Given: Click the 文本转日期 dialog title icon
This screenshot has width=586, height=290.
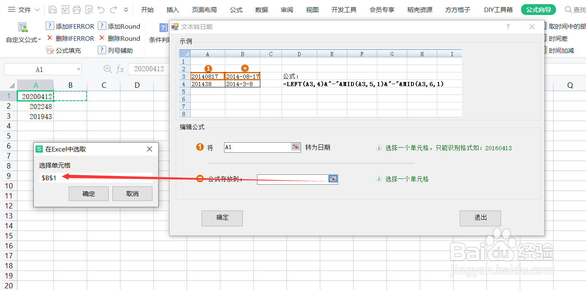Looking at the screenshot, I should coord(175,27).
